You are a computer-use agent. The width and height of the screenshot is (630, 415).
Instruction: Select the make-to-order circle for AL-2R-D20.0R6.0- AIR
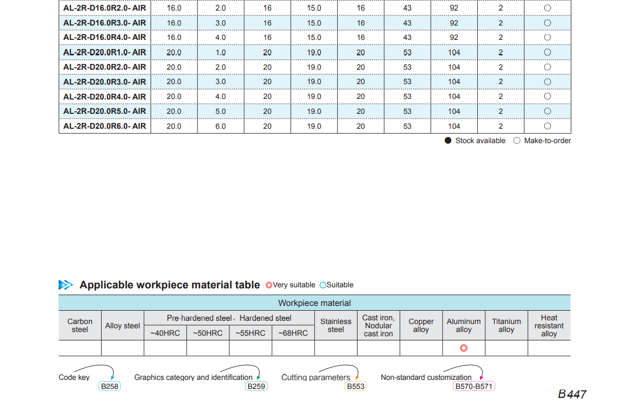547,126
